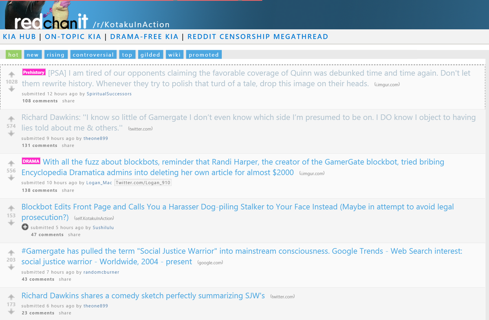View 43 comments on the Google Trends post
The height and width of the screenshot is (320, 489).
(38, 279)
